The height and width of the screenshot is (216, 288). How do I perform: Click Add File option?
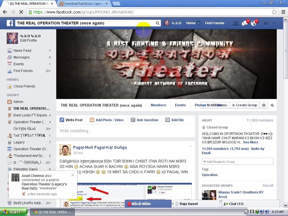(x=175, y=120)
